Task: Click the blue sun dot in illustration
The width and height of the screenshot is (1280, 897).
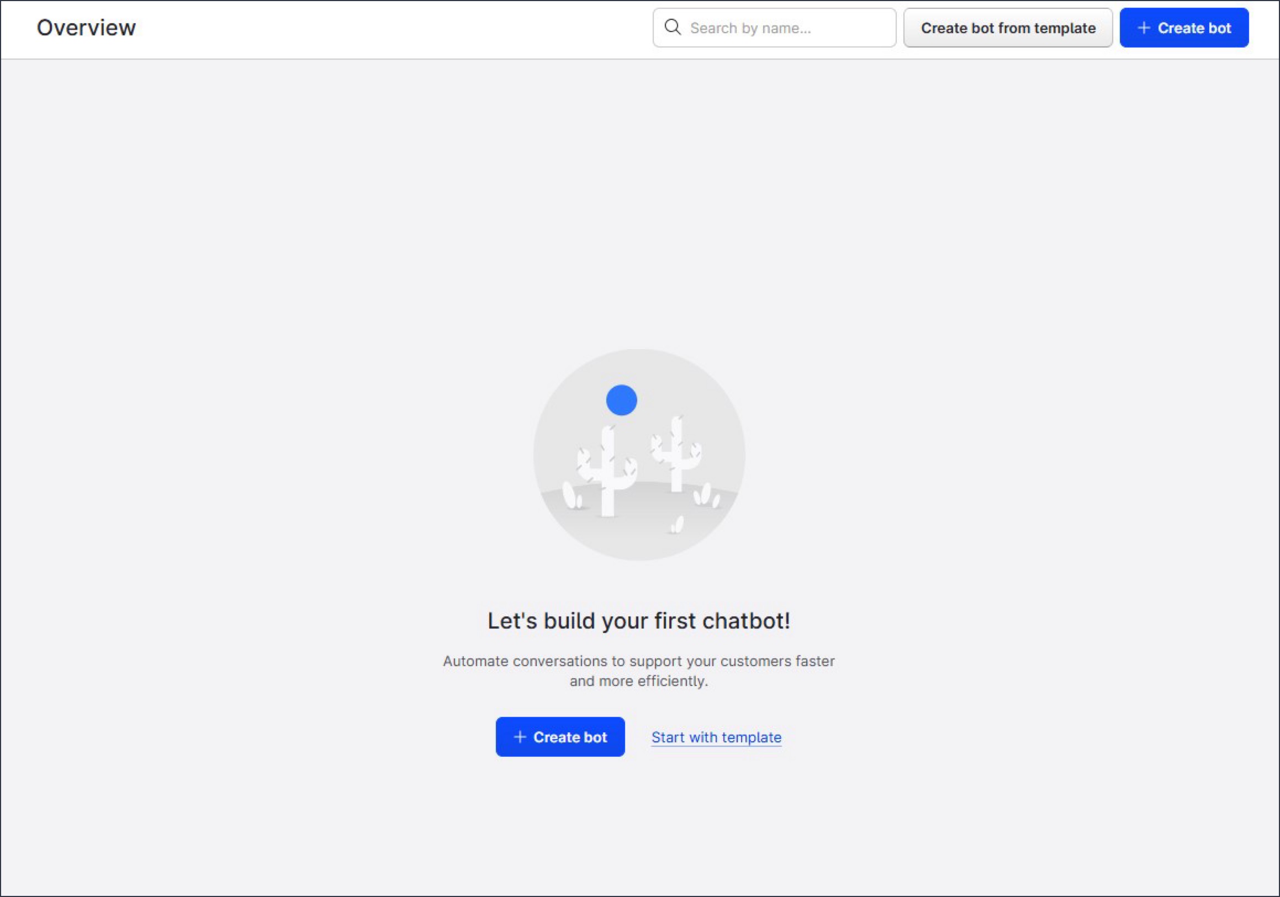Action: (621, 400)
